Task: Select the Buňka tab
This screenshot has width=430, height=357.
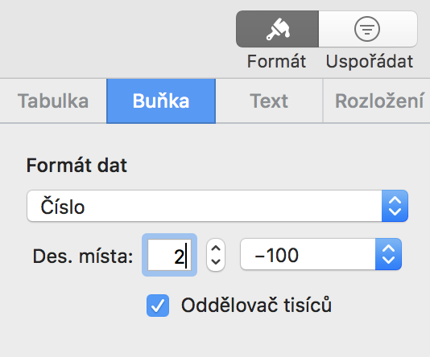Action: click(x=161, y=101)
